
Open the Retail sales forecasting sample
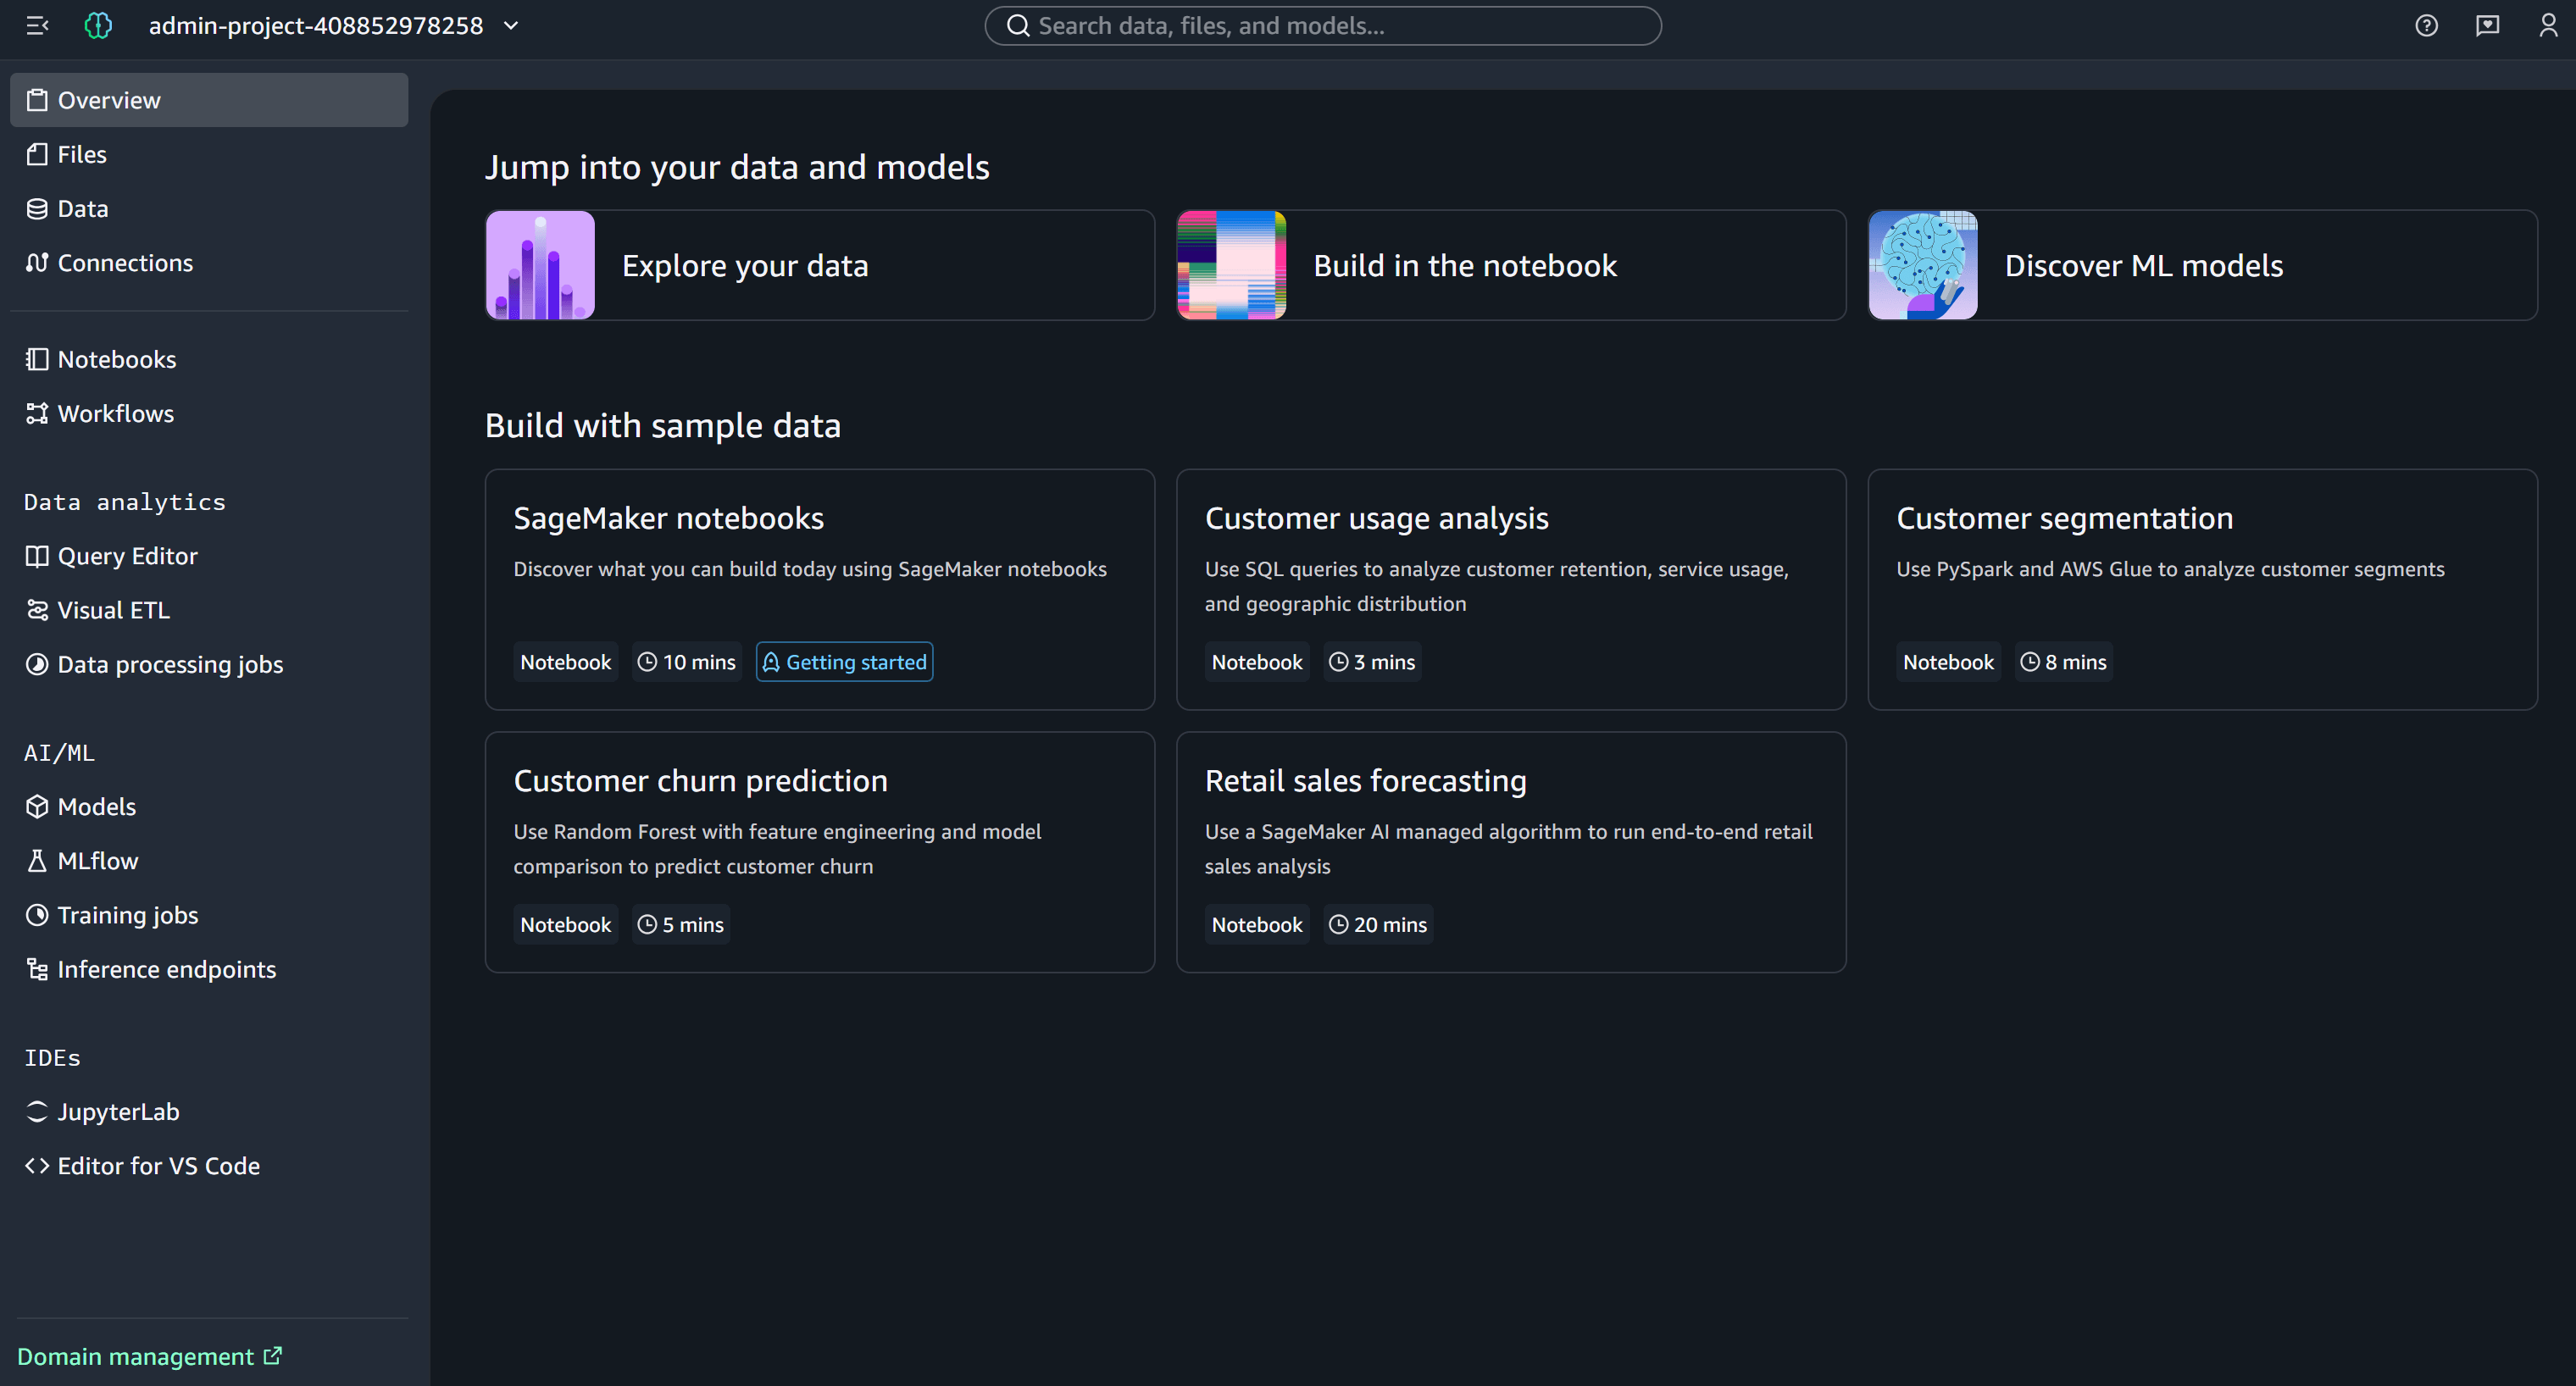coord(1511,852)
